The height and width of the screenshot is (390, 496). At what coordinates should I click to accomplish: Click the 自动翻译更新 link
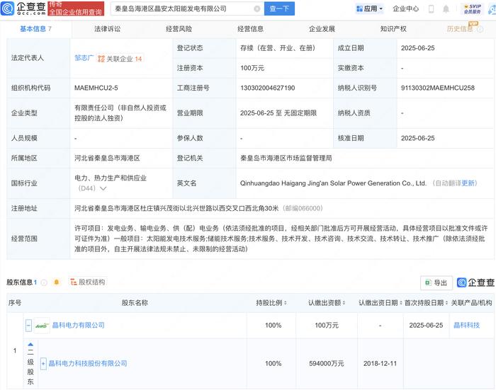click(455, 183)
